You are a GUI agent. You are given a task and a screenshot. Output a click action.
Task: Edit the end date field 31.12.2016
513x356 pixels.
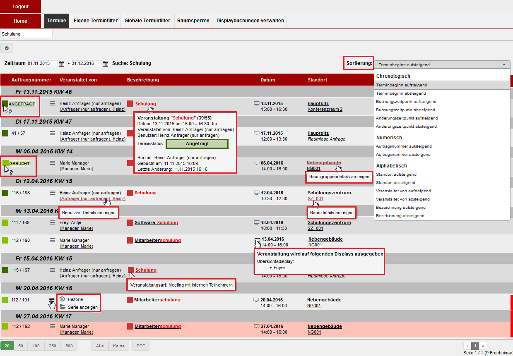(x=86, y=64)
